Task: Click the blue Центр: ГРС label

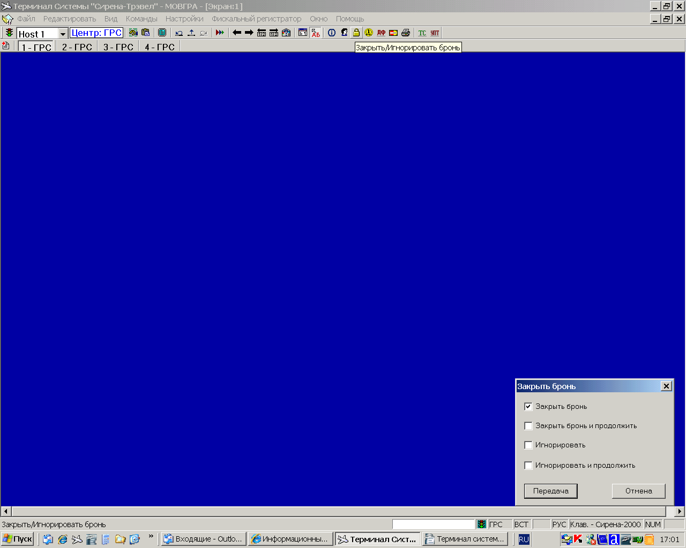Action: coord(96,33)
